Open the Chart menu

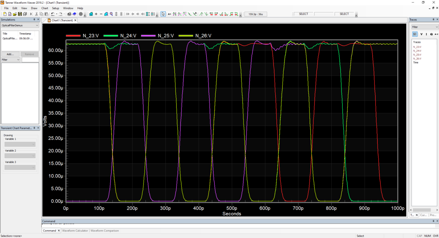45,8
